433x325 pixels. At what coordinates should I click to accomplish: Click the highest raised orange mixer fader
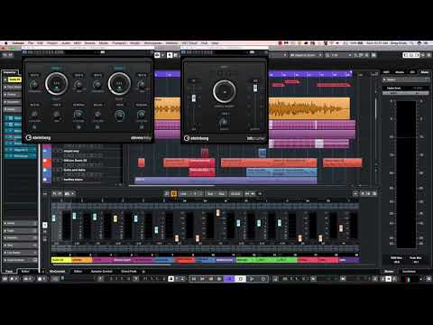click(x=218, y=213)
